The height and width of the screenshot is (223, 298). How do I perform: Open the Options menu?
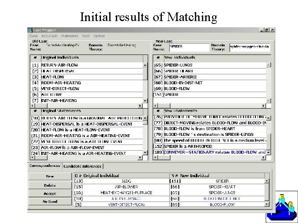click(99, 36)
